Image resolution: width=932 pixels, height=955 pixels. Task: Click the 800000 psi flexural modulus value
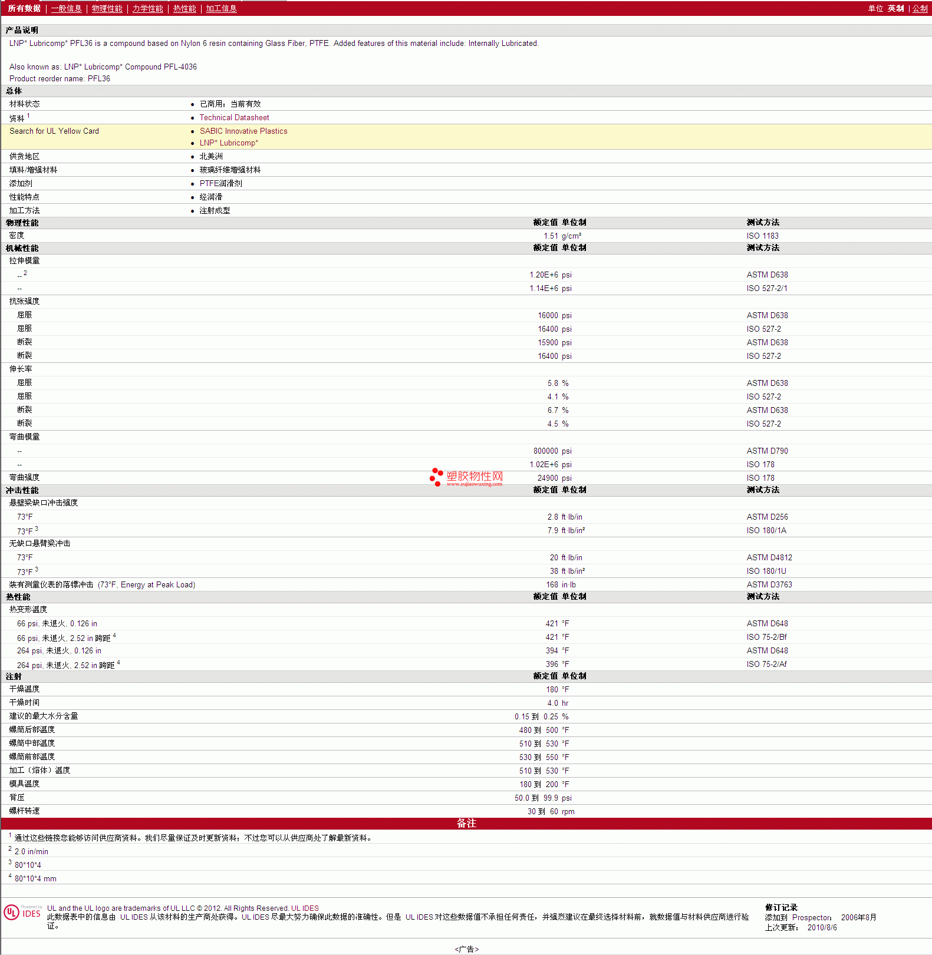point(552,451)
